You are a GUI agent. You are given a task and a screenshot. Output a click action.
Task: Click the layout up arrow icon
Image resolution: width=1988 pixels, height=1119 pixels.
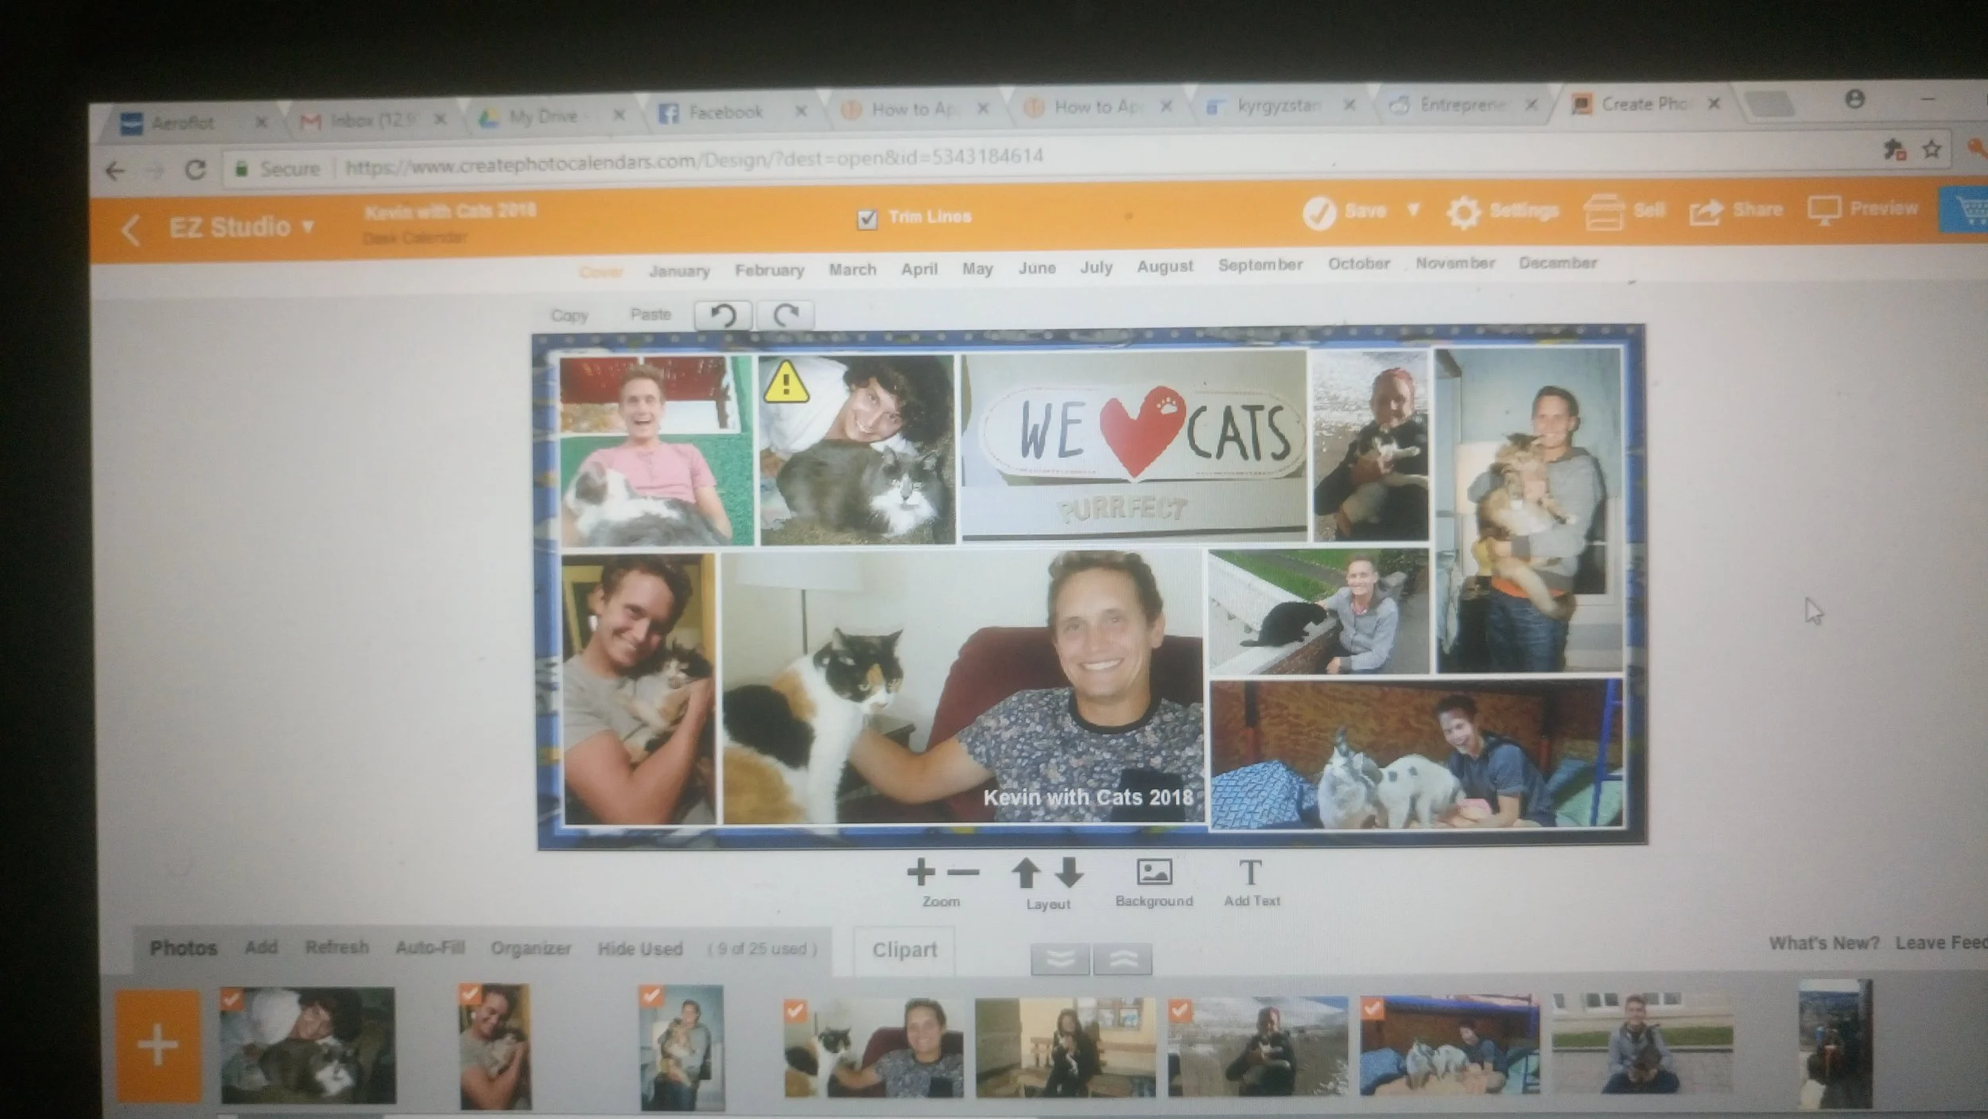(1025, 873)
